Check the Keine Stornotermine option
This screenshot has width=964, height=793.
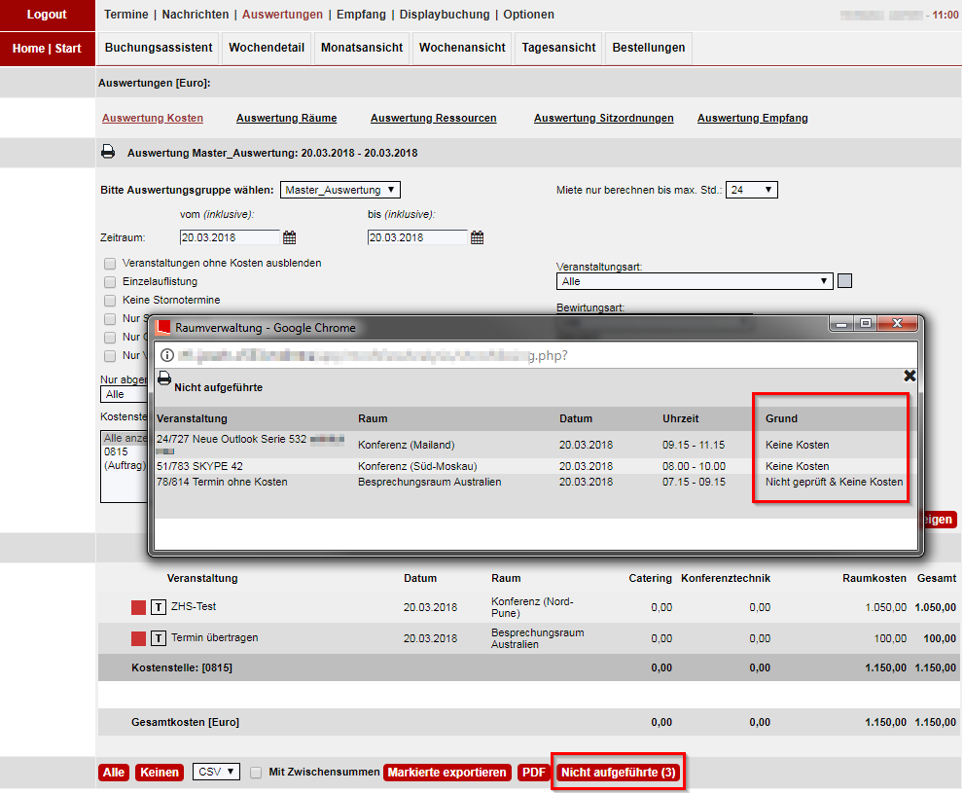pyautogui.click(x=110, y=301)
